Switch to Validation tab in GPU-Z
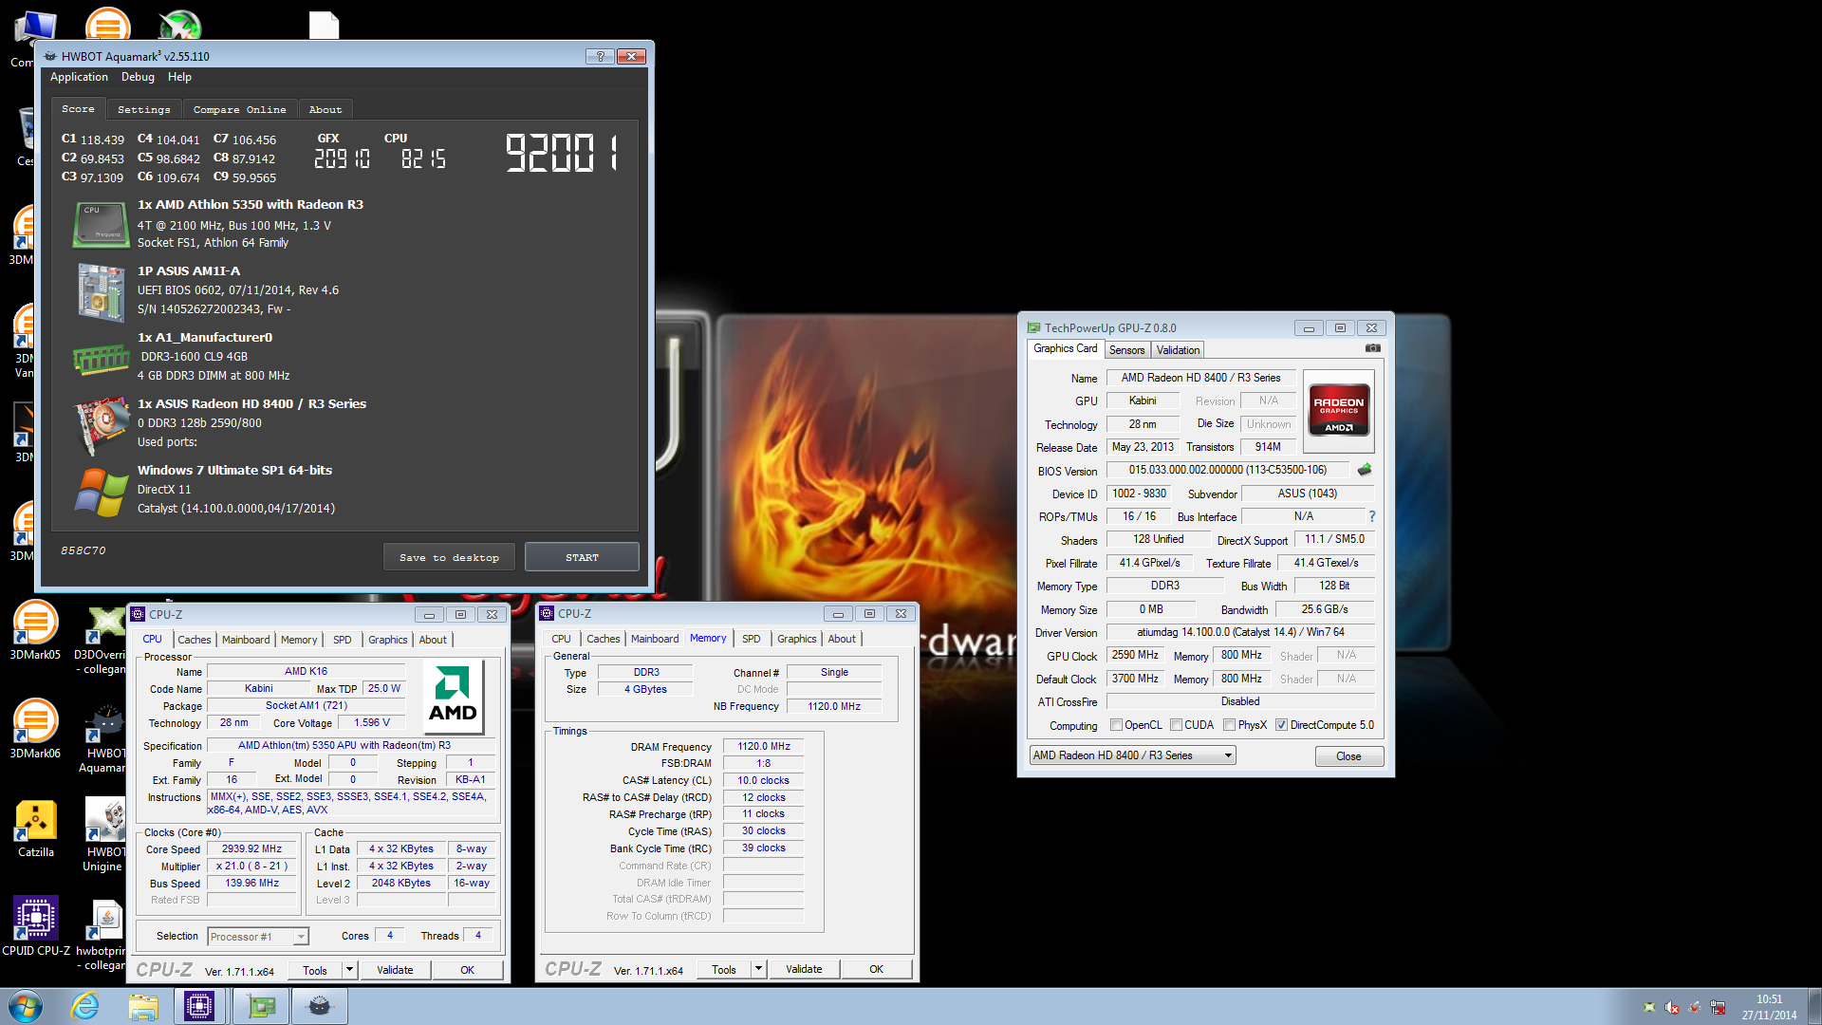The width and height of the screenshot is (1822, 1025). click(x=1178, y=350)
